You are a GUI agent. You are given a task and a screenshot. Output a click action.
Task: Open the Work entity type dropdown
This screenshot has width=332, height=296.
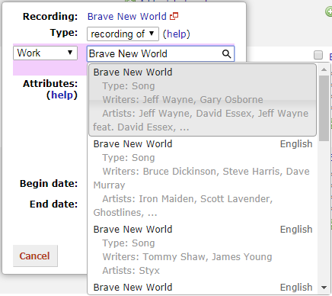pyautogui.click(x=45, y=53)
